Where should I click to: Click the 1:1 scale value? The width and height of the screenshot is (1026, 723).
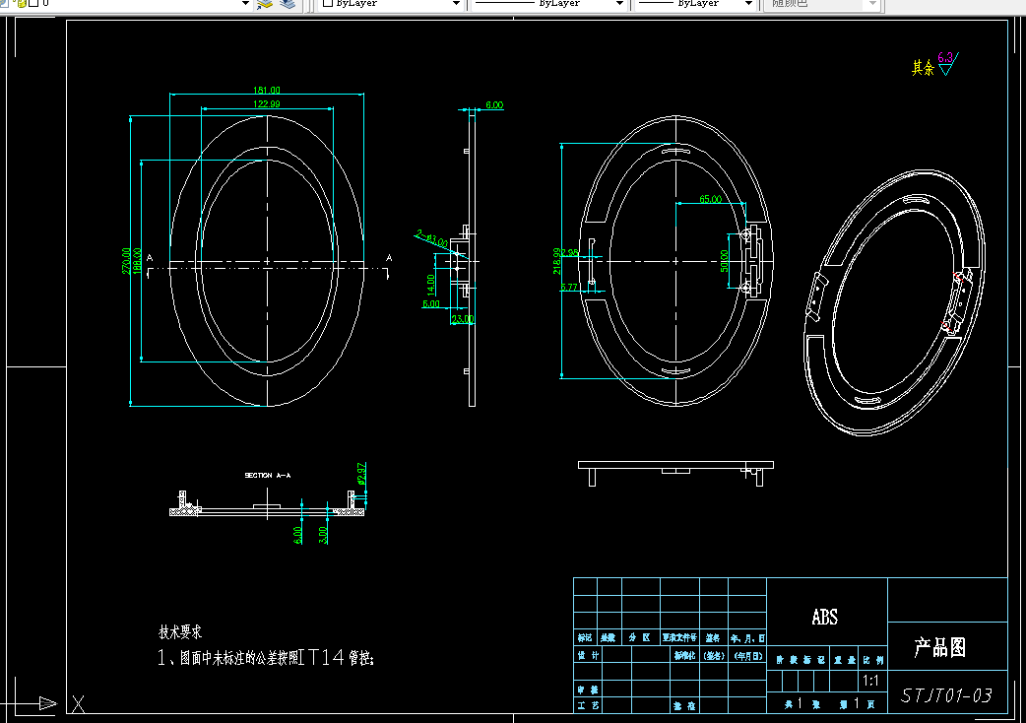coord(871,681)
